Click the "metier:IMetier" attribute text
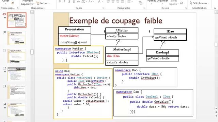Screen dimensions: 218x122 [69, 36]
